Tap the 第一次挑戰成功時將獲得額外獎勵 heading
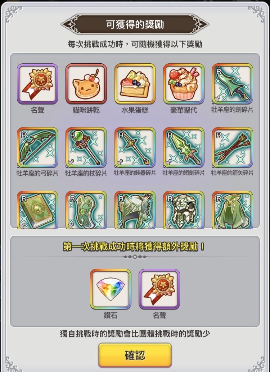The height and width of the screenshot is (372, 270). (x=134, y=247)
